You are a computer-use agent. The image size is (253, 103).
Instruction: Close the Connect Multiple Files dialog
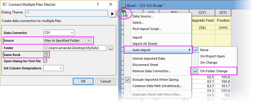click(x=111, y=5)
